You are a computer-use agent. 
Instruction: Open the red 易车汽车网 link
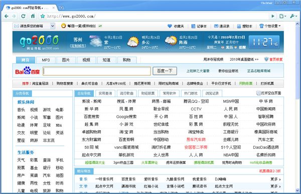click(196, 140)
